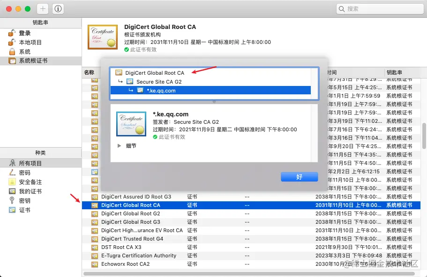
Task: Focus the 搜索 search field
Action: pos(380,9)
